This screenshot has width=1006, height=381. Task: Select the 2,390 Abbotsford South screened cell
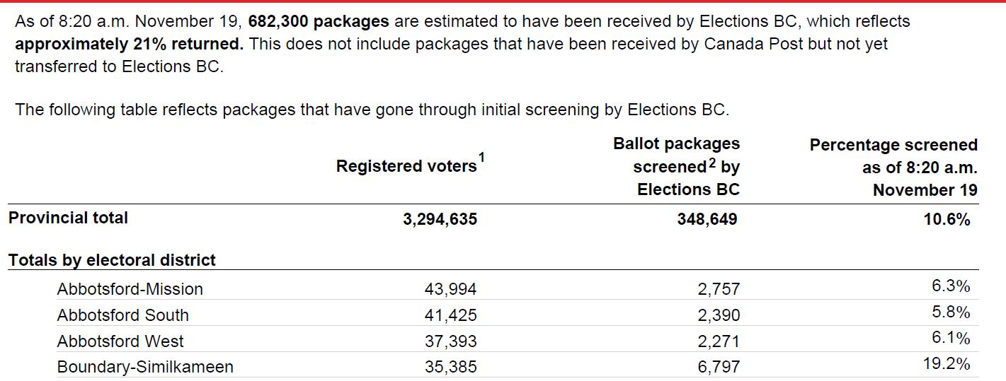coord(719,315)
